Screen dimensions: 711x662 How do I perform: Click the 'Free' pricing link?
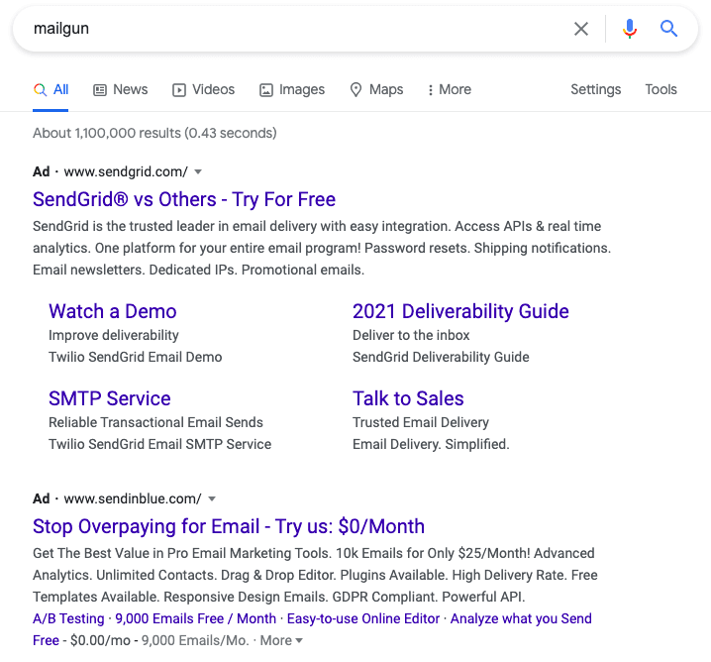46,640
